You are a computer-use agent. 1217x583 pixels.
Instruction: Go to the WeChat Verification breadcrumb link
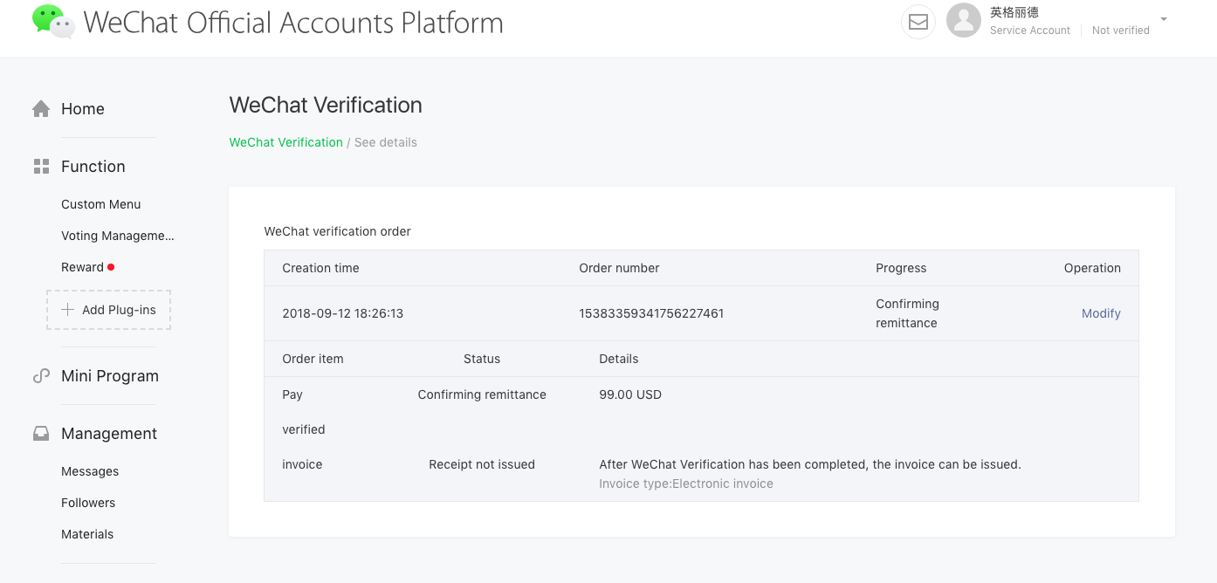(286, 142)
